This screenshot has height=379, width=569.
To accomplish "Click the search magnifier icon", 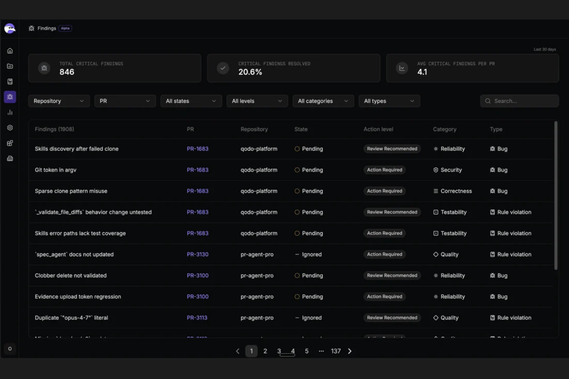I will pyautogui.click(x=488, y=101).
